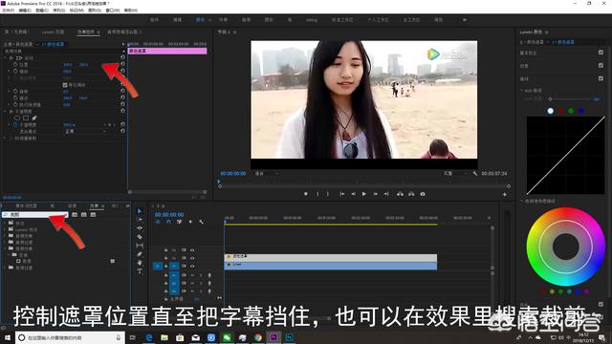Step back one frame in Program monitor
The width and height of the screenshot is (612, 344).
pos(353,194)
